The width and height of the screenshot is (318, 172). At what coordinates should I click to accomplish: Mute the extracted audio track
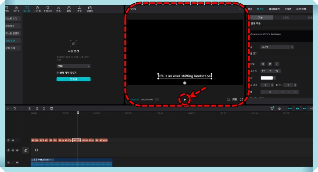tap(17, 162)
